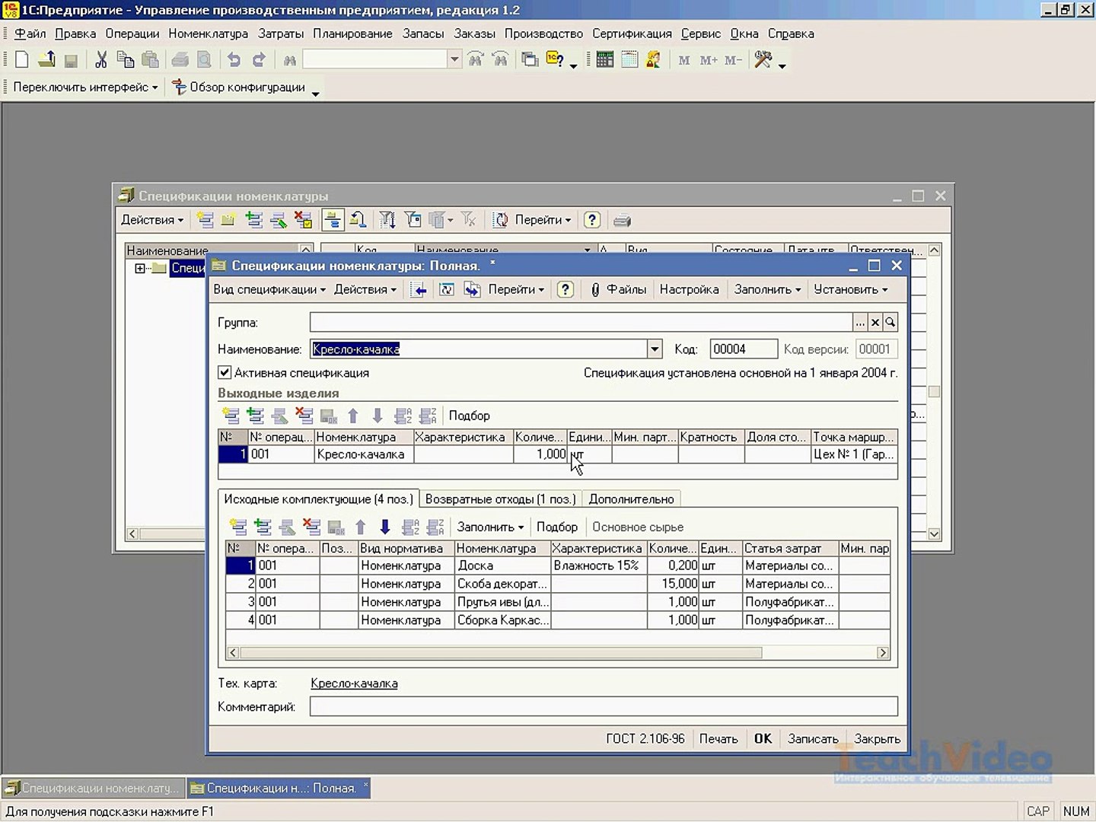This screenshot has height=822, width=1096.
Task: Sort ascending icon in output products toolbar
Action: pos(403,416)
